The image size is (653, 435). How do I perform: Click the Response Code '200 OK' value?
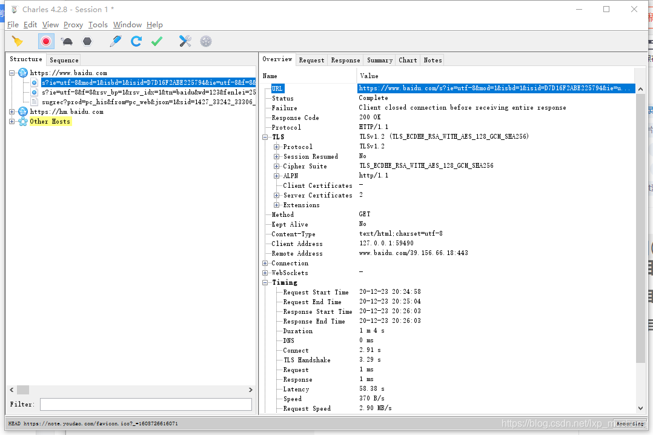pyautogui.click(x=370, y=118)
